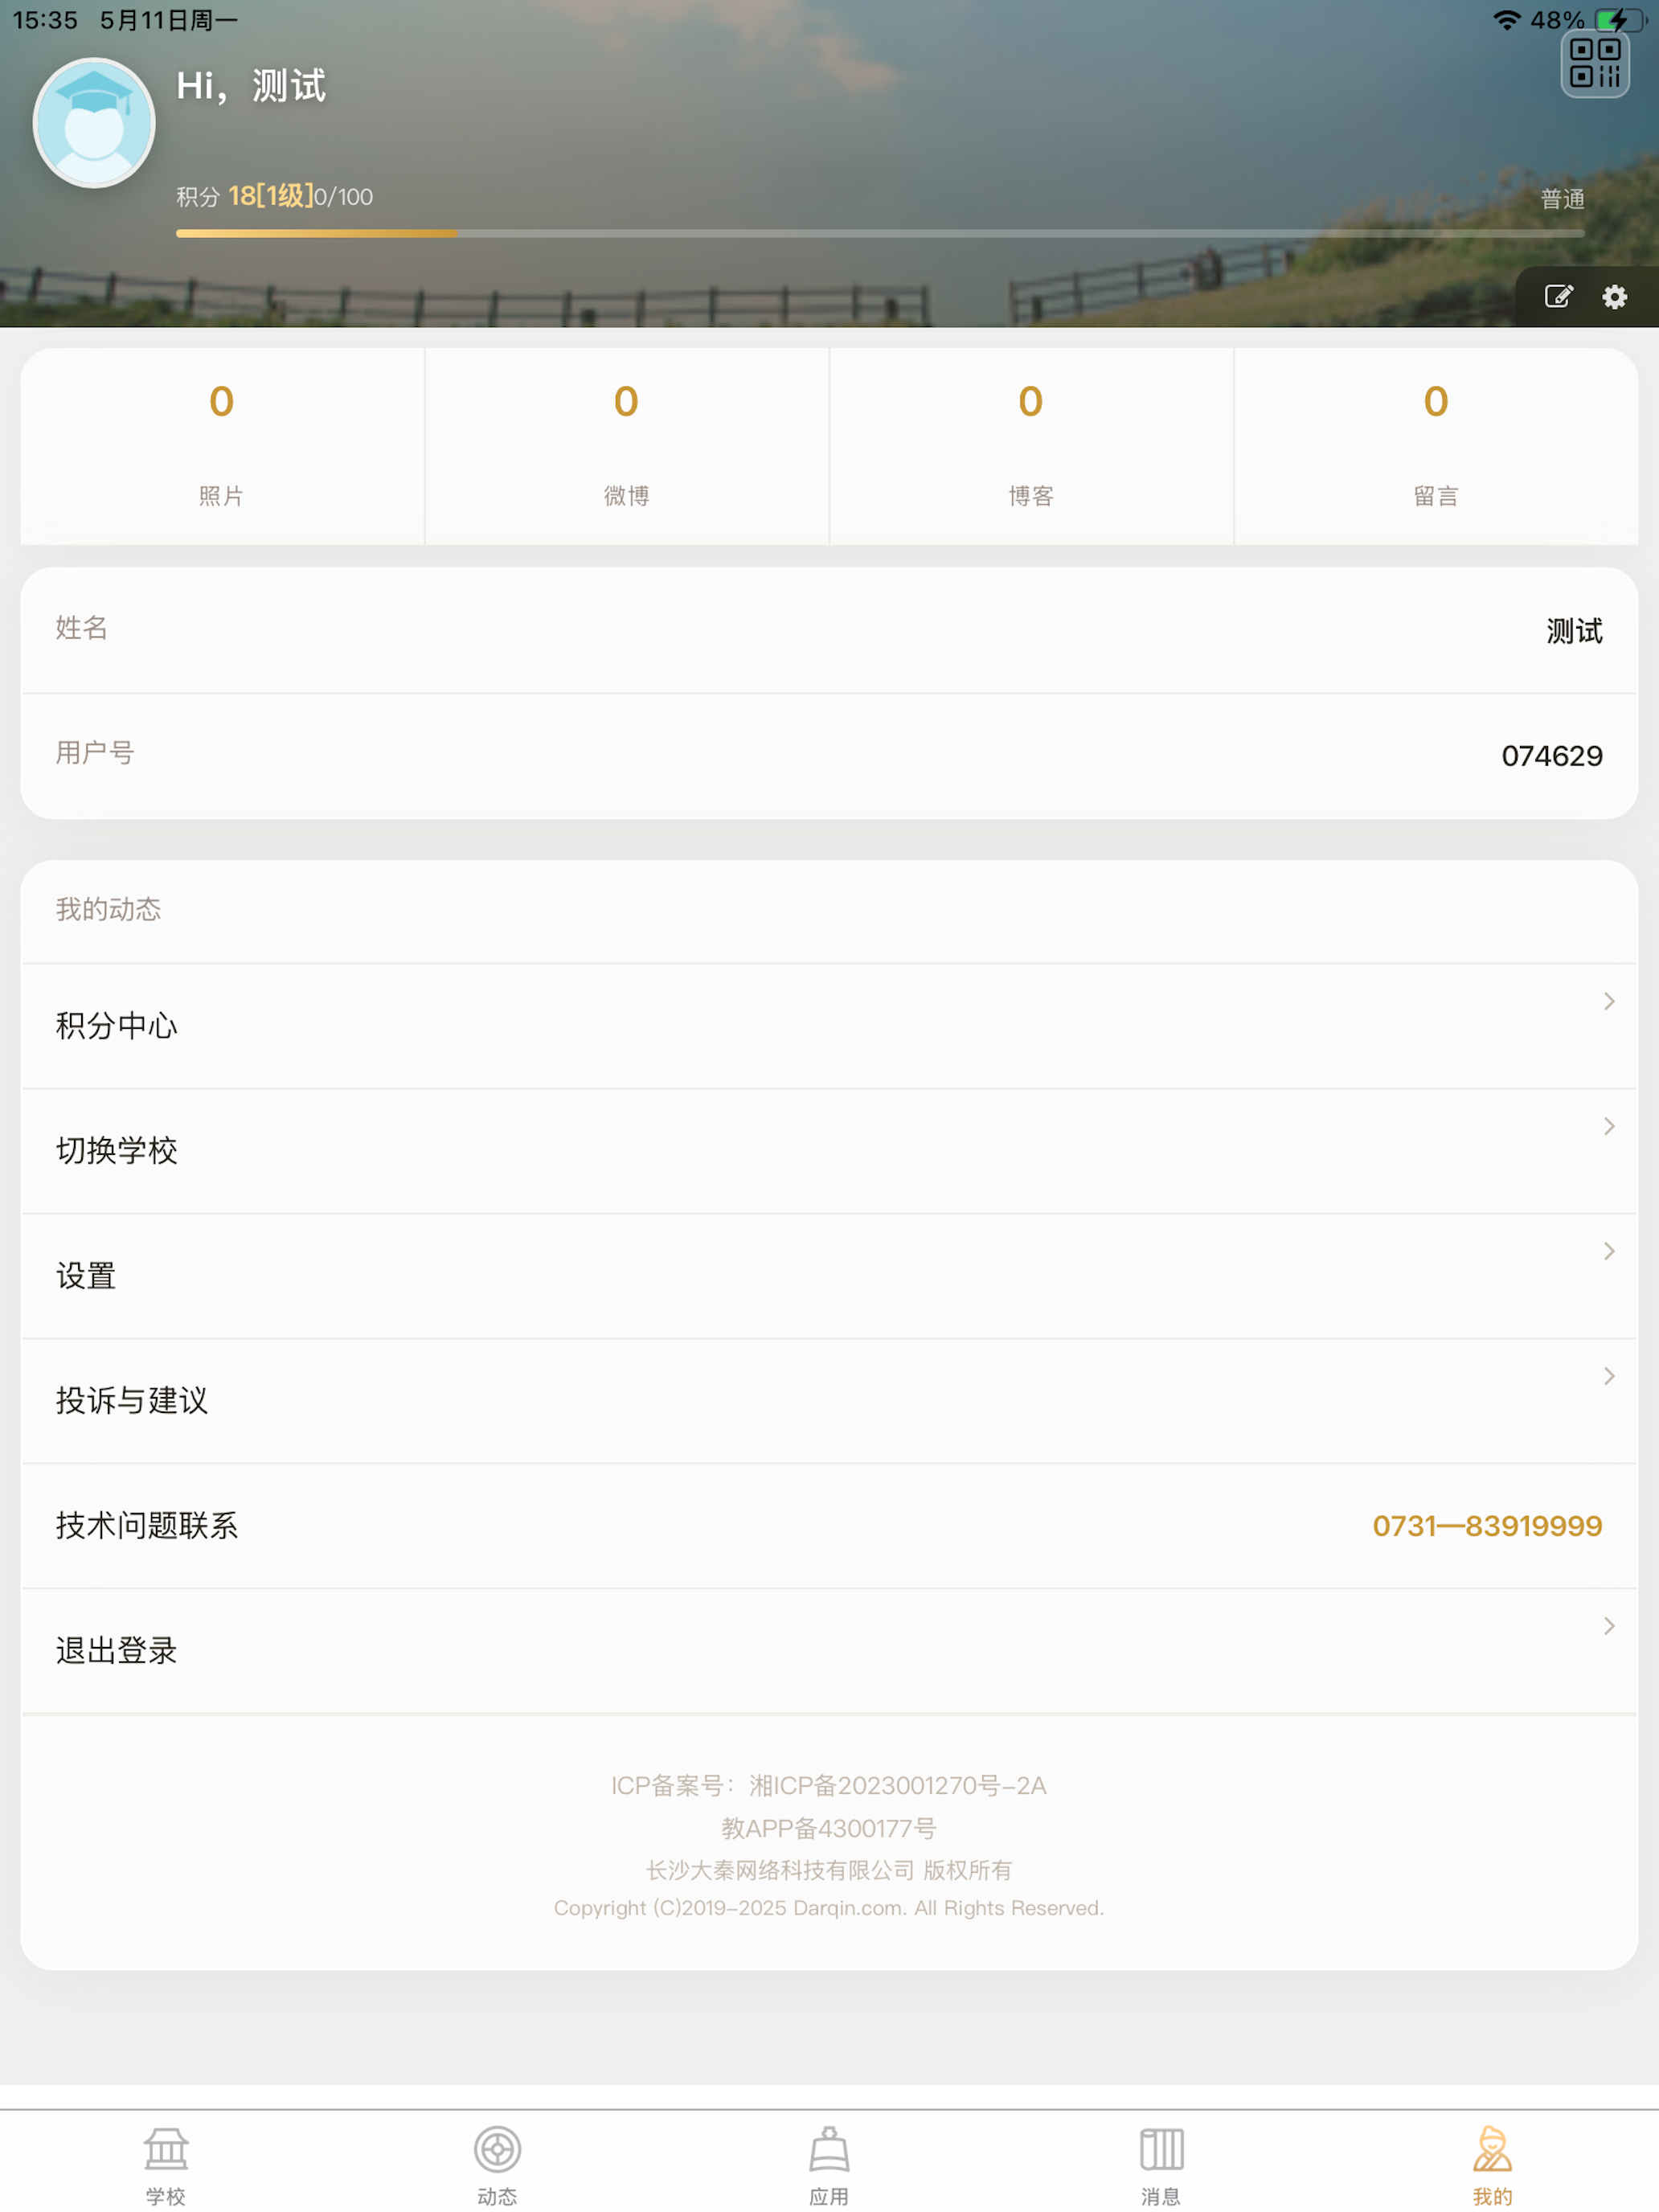Screen dimensions: 1659x2212
Task: Tap the ICP备案号 registration text
Action: 829,1786
